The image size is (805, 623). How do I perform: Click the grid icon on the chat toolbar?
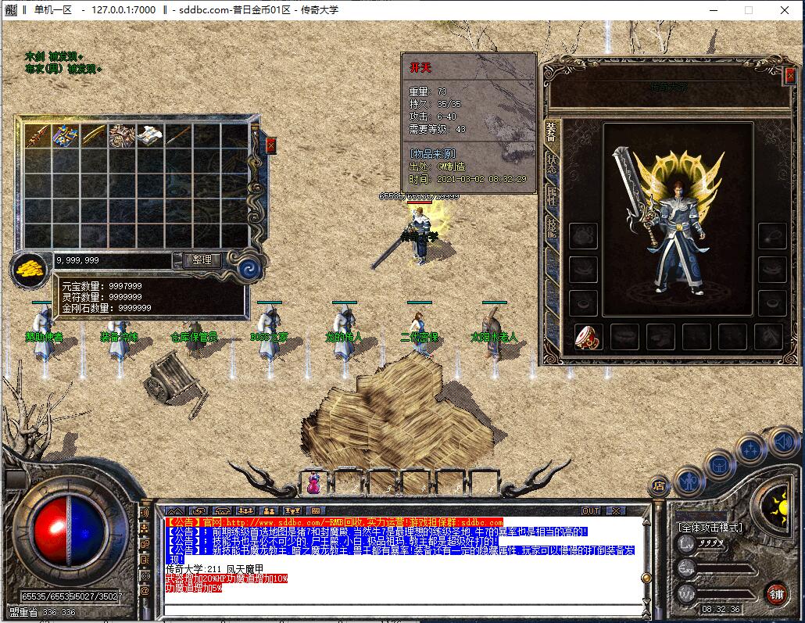[315, 510]
